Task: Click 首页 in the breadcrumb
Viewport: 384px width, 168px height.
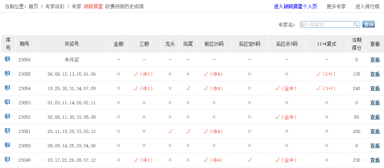Action: point(34,6)
